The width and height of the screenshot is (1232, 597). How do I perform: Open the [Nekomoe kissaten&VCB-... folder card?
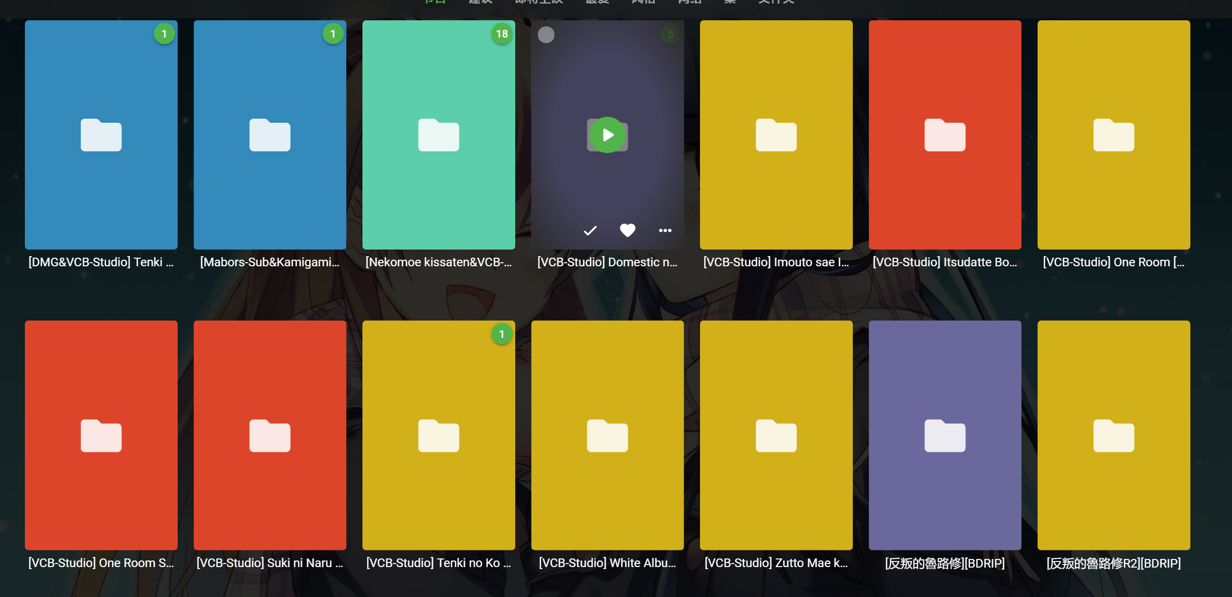pos(439,135)
